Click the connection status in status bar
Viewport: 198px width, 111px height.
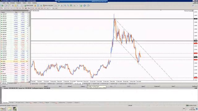tap(191, 105)
